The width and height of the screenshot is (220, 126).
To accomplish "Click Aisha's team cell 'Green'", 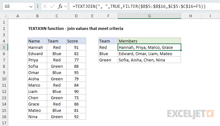I will tap(57, 79).
